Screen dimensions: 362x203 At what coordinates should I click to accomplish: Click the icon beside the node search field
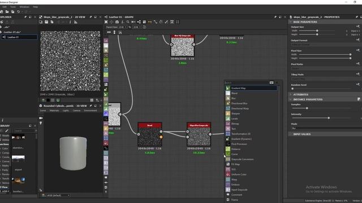coord(271,83)
